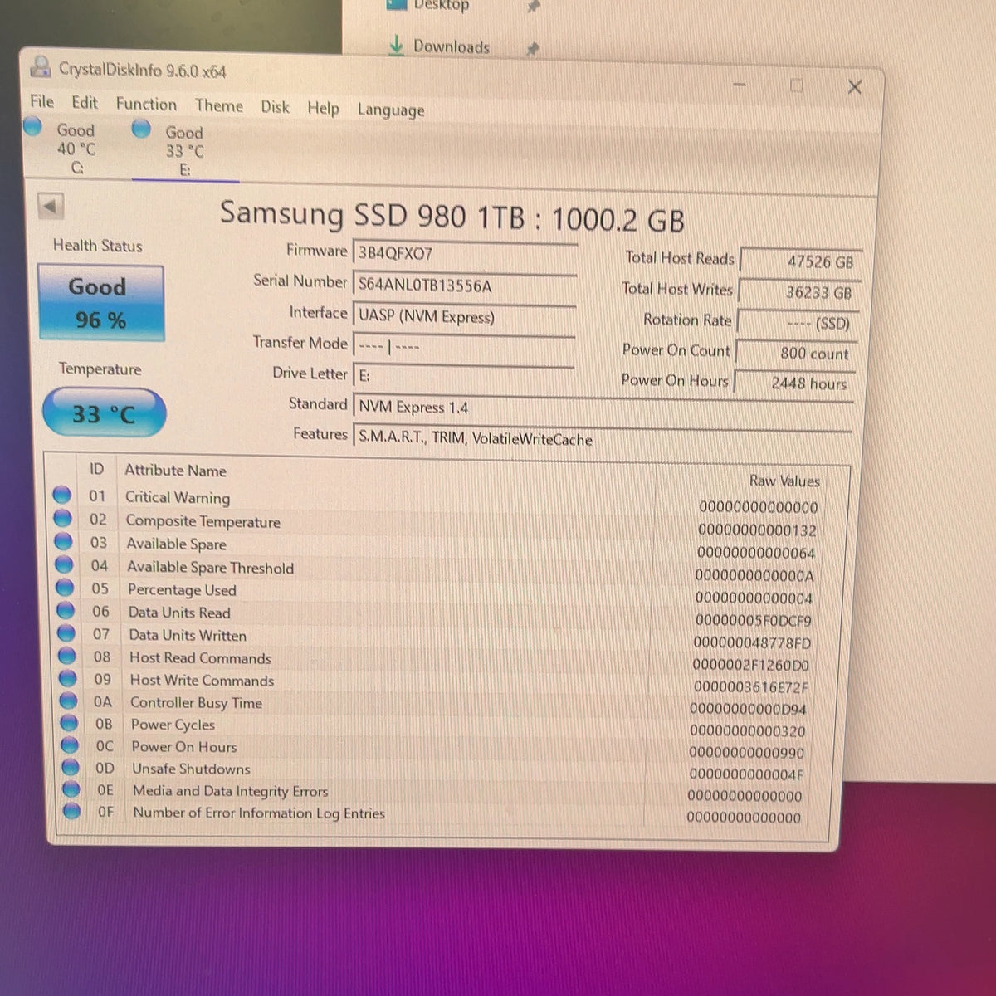Click the Interface UASP (NVM Express) field
Screen dimensions: 996x996
[x=464, y=316]
